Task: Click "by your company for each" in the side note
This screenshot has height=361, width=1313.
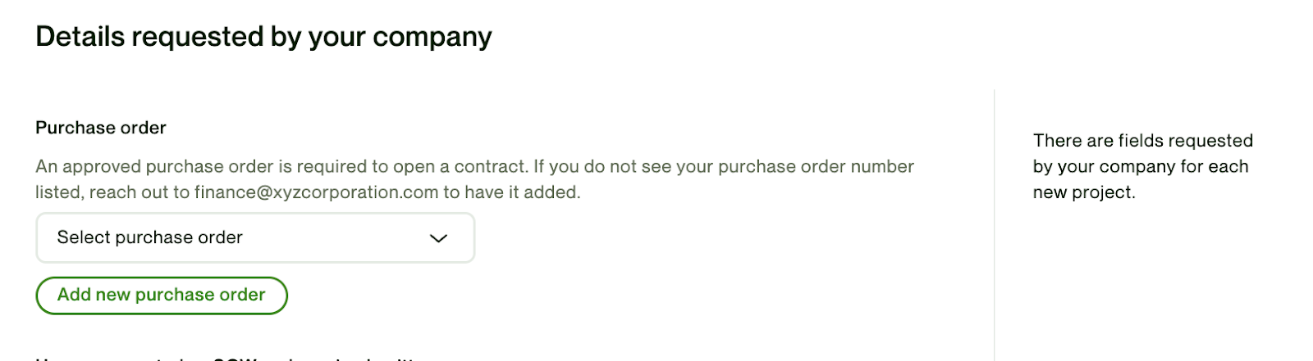Action: 1140,167
